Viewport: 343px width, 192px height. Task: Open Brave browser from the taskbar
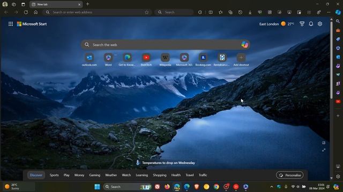coord(197,187)
